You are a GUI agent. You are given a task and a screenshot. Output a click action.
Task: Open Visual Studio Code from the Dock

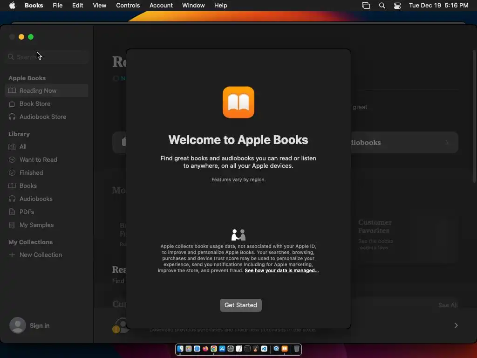coord(264,349)
